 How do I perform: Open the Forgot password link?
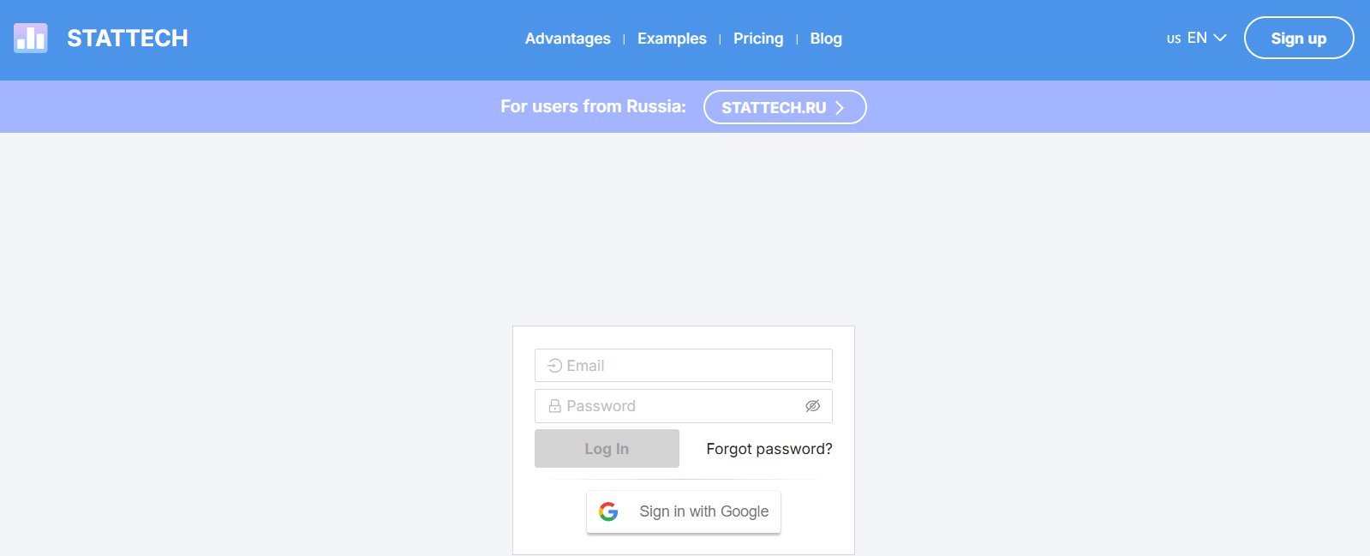point(769,449)
